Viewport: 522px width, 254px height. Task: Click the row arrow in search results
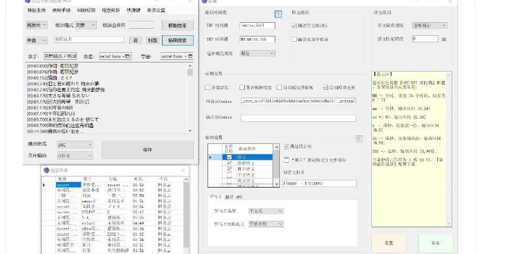[44, 185]
